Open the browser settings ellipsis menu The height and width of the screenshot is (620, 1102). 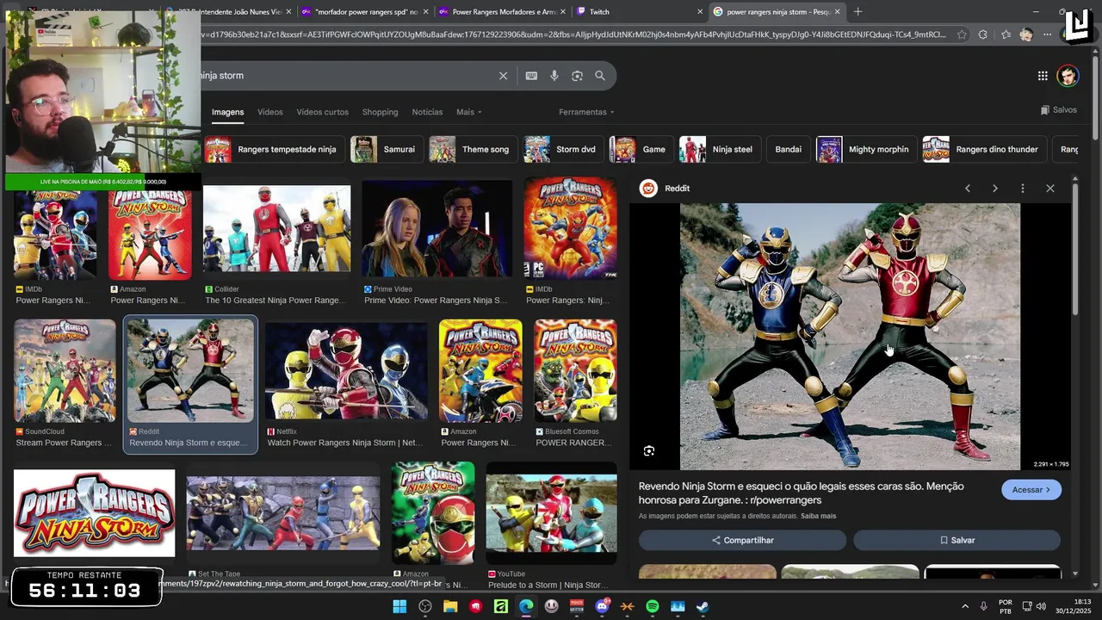1047,34
